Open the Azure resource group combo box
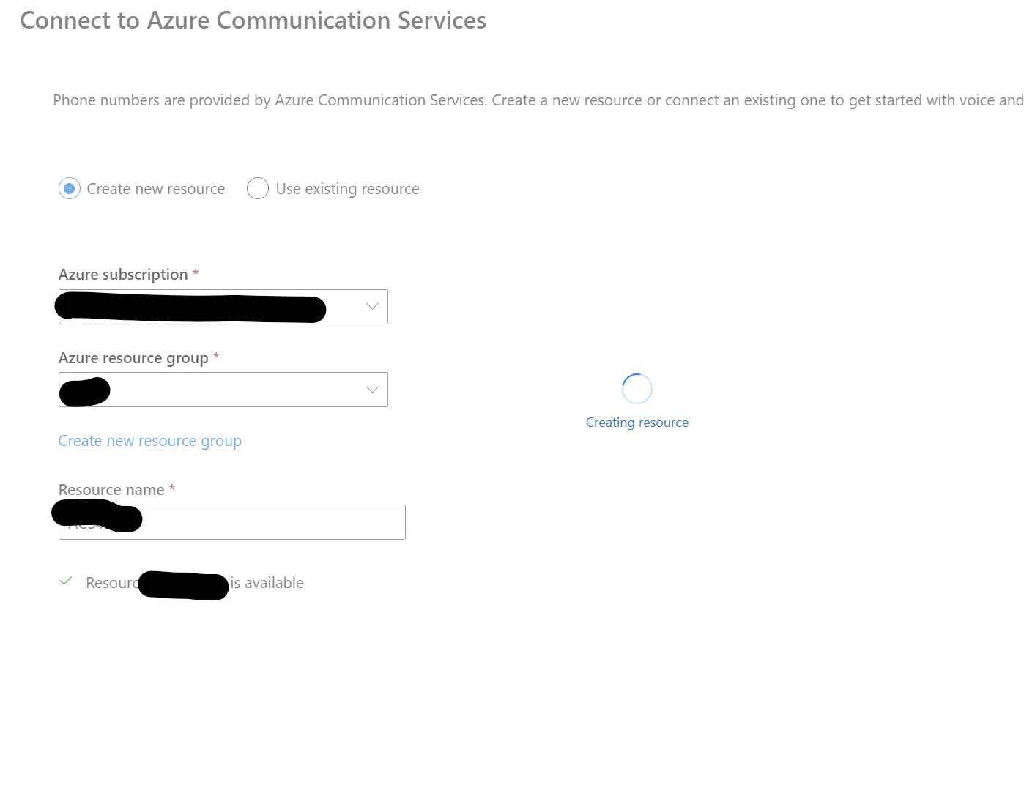The image size is (1024, 796). coord(223,390)
